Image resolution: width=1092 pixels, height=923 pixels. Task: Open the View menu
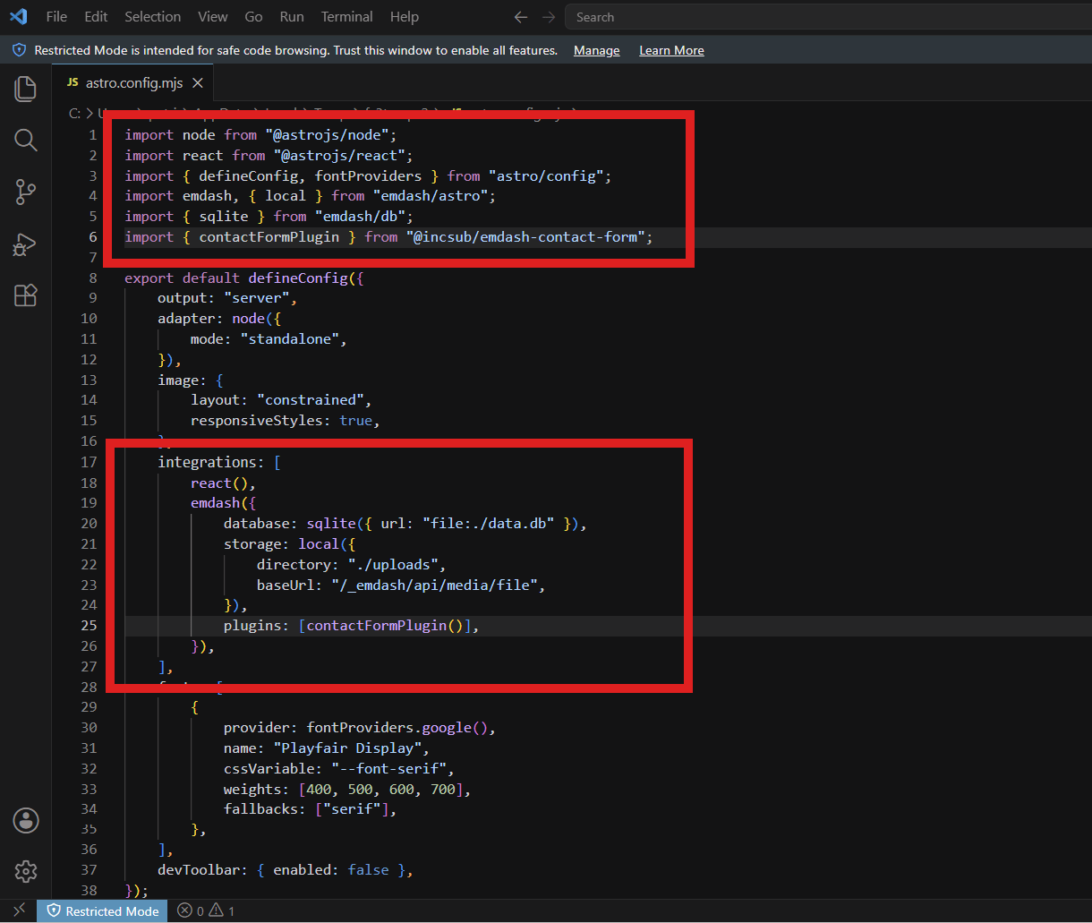coord(213,17)
